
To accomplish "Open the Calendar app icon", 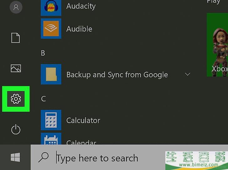I will 51,138.
